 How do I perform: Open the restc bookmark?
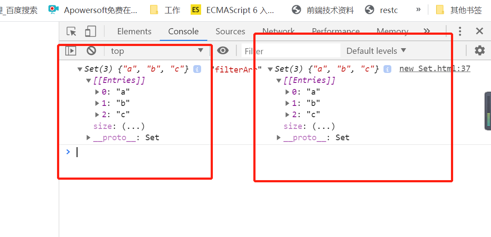pos(381,10)
